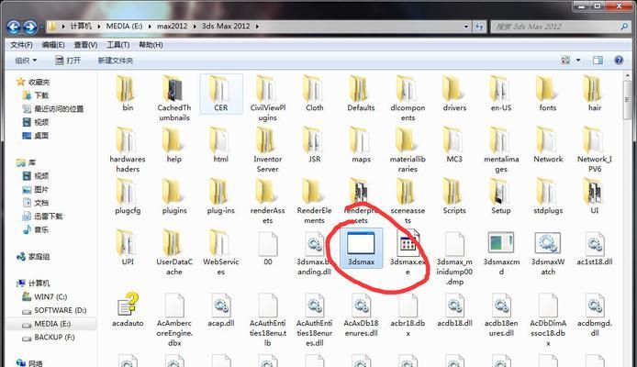The height and width of the screenshot is (367, 637).
Task: Select the CachedThumbnails folder
Action: tap(174, 98)
